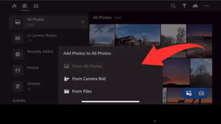Check cloud sync status icon
This screenshot has width=221, height=124.
click(195, 6)
